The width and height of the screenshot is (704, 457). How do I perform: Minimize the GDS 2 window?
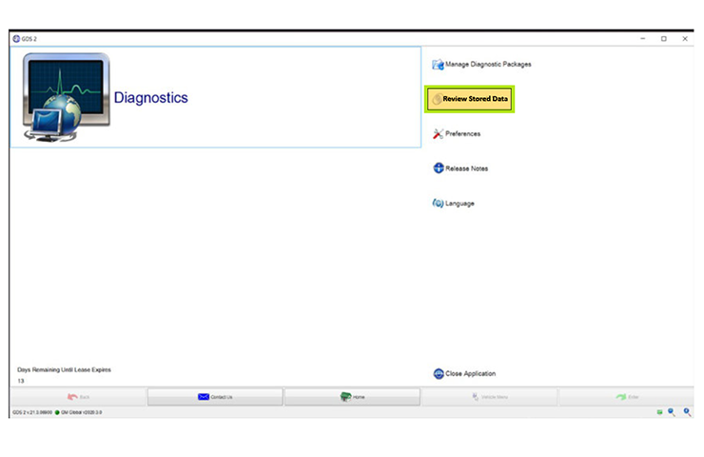pyautogui.click(x=642, y=38)
